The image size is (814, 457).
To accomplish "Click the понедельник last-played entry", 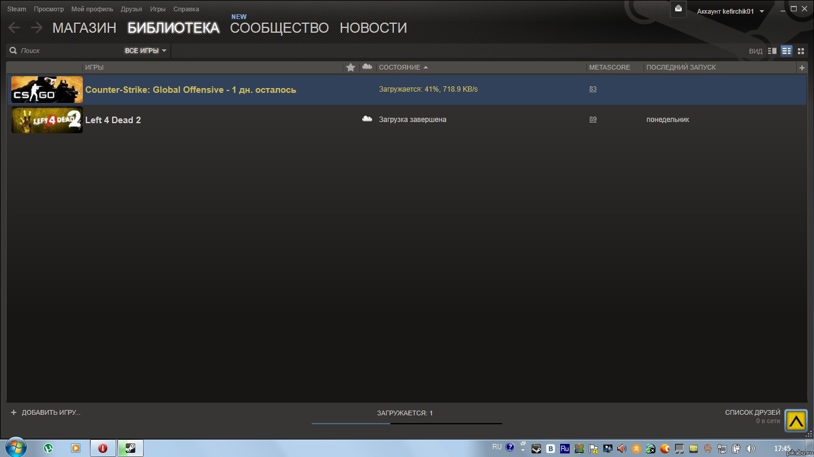I will pos(667,120).
